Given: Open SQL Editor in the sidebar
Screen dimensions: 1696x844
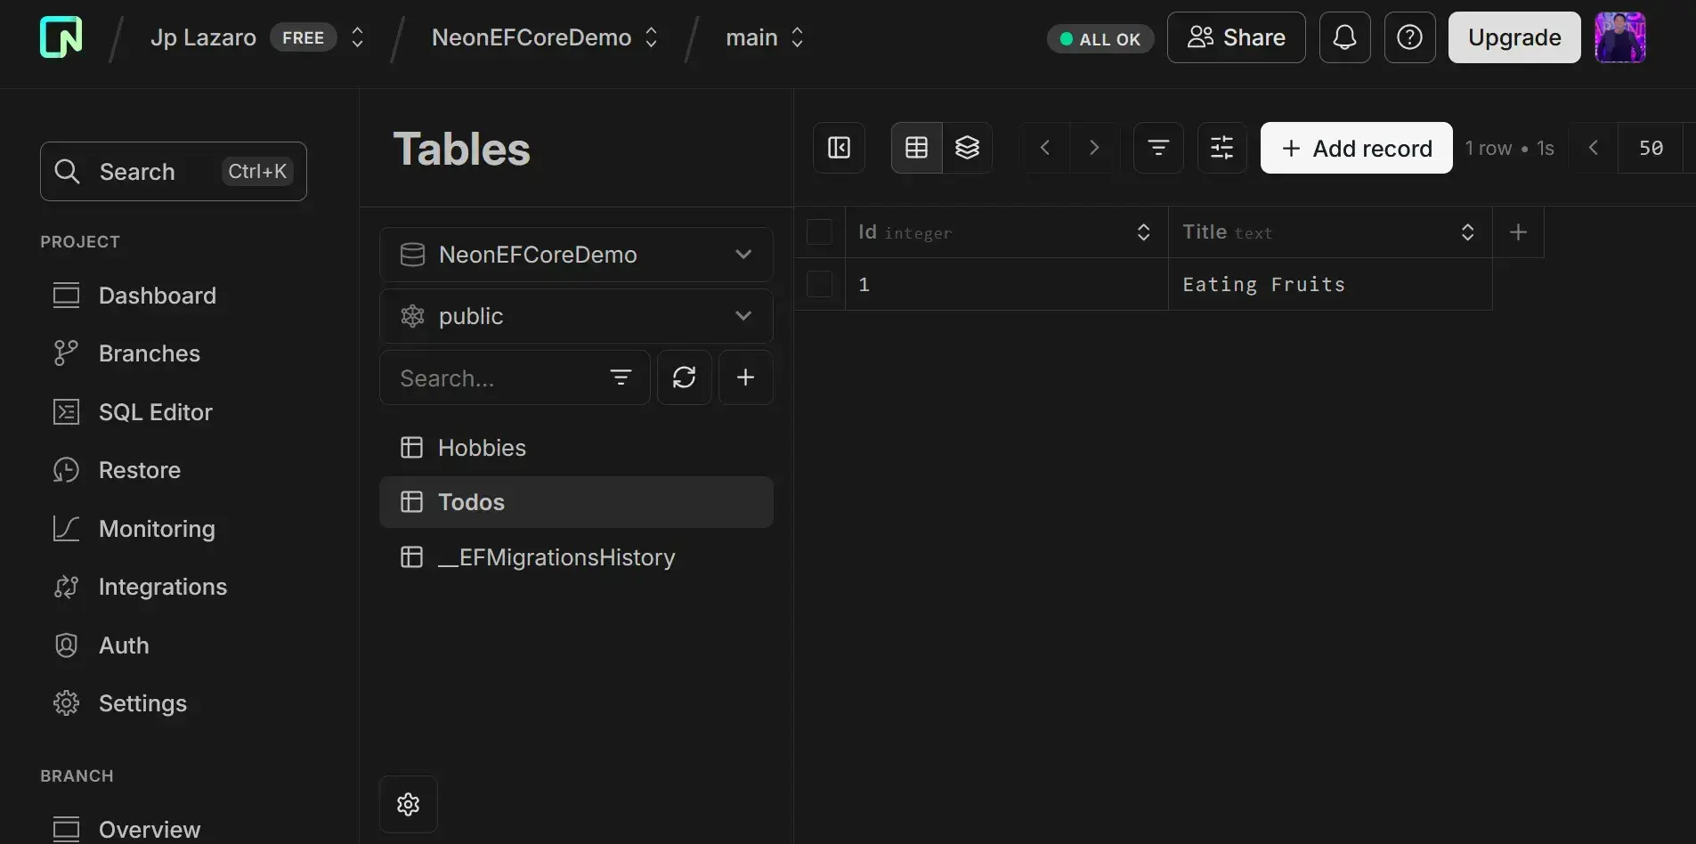Looking at the screenshot, I should pos(133,412).
